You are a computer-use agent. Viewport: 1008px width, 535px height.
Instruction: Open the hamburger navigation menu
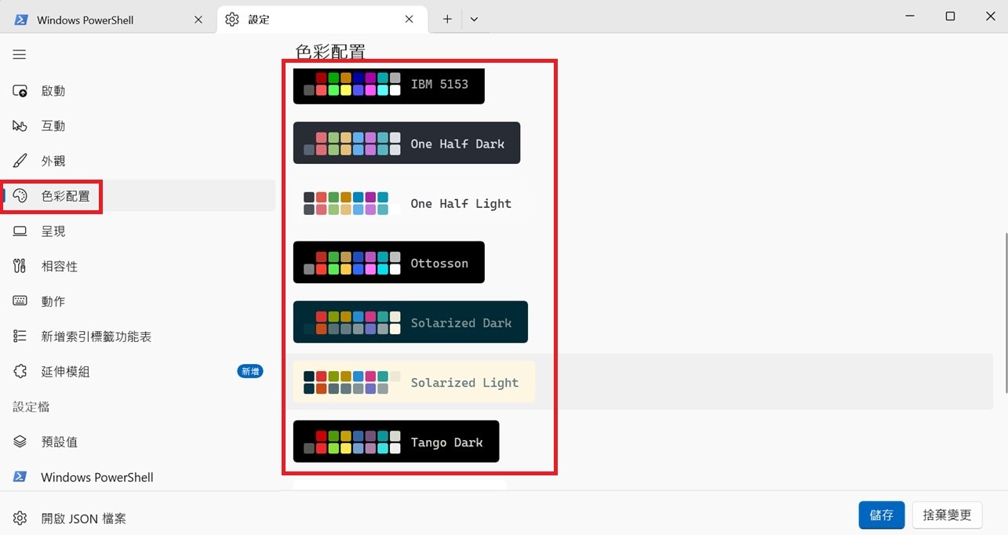click(20, 55)
